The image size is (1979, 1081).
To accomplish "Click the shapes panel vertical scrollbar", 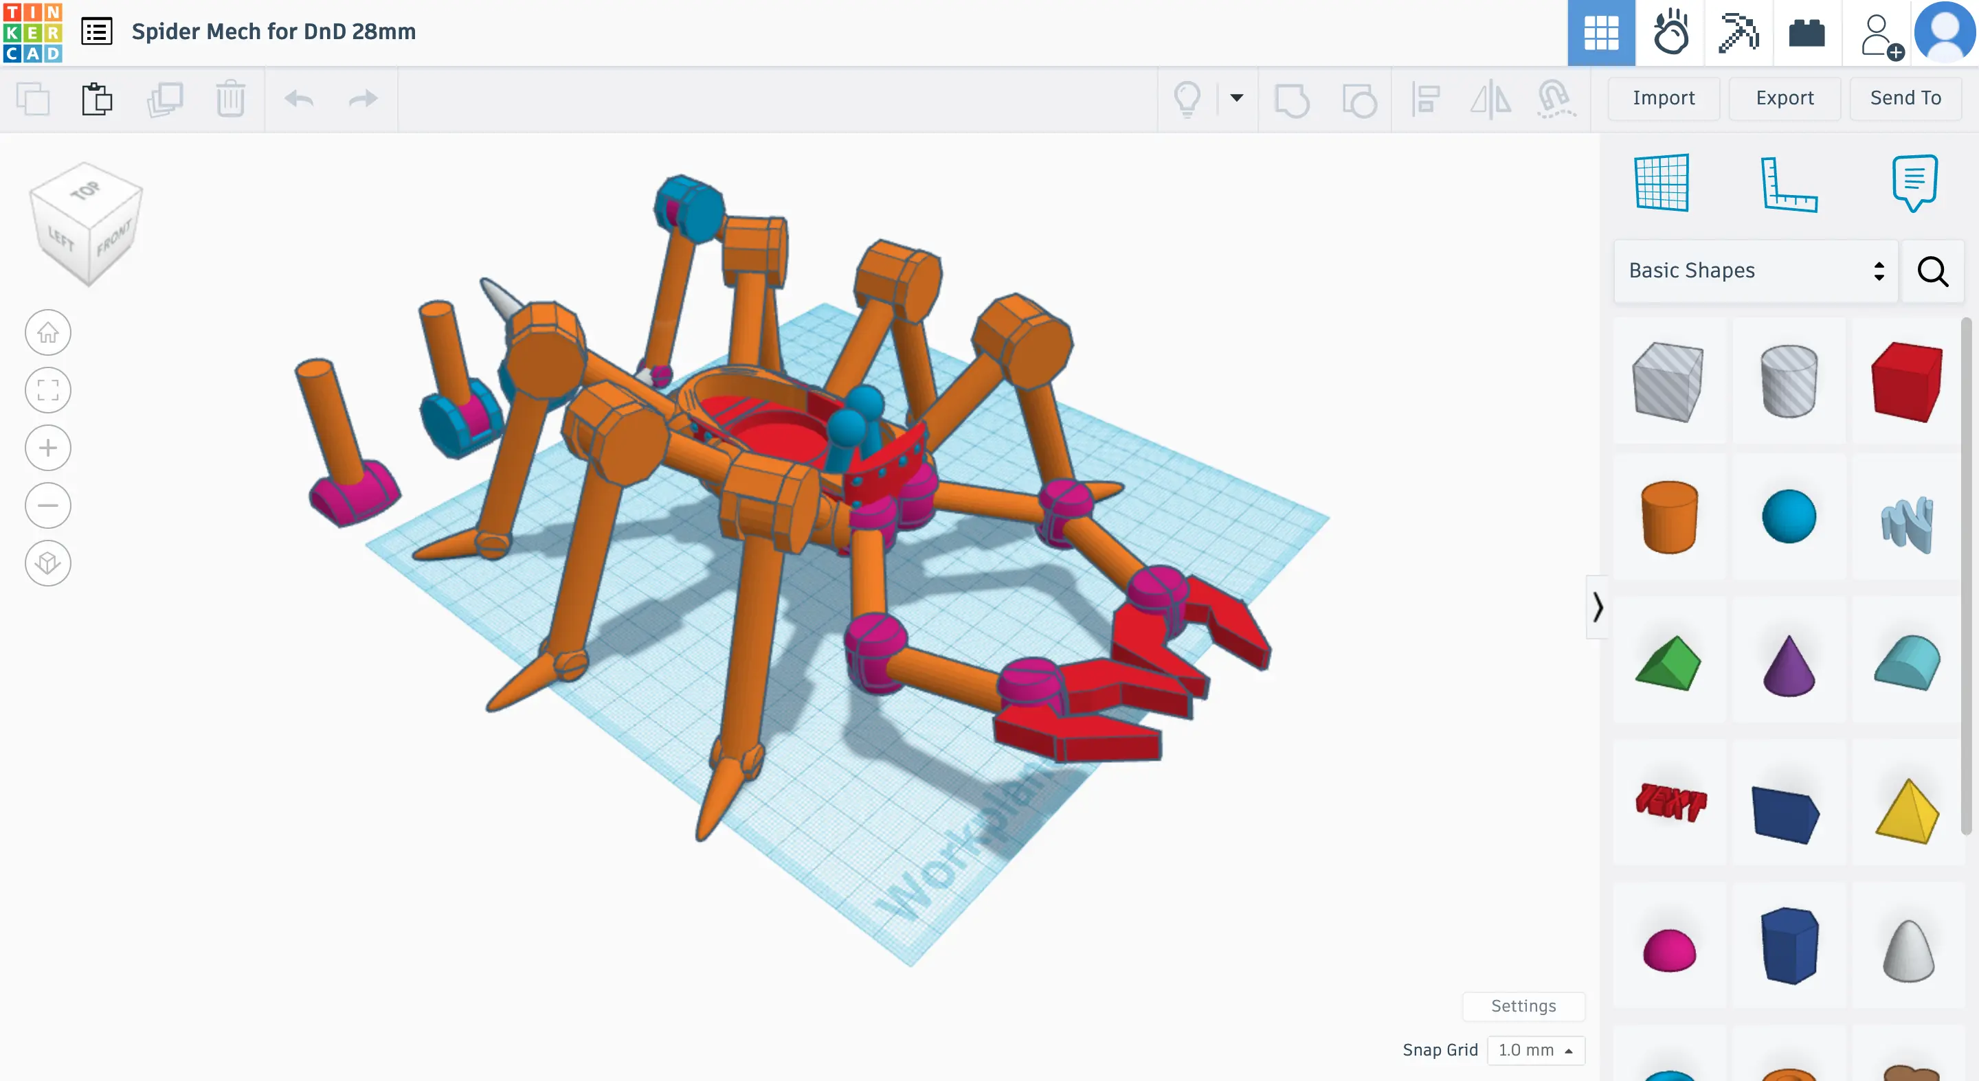I will pyautogui.click(x=1967, y=576).
